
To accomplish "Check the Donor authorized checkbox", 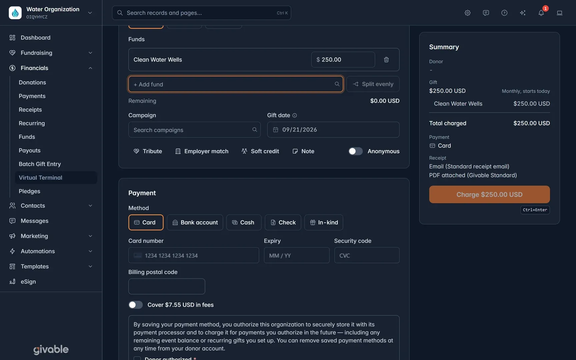I will [x=137, y=358].
